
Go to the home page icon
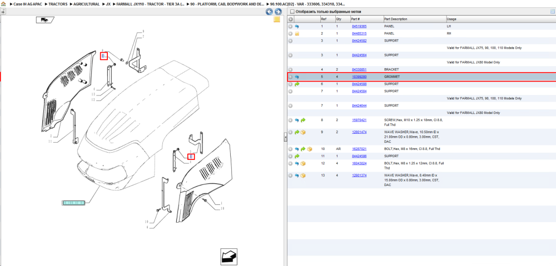tap(3, 4)
